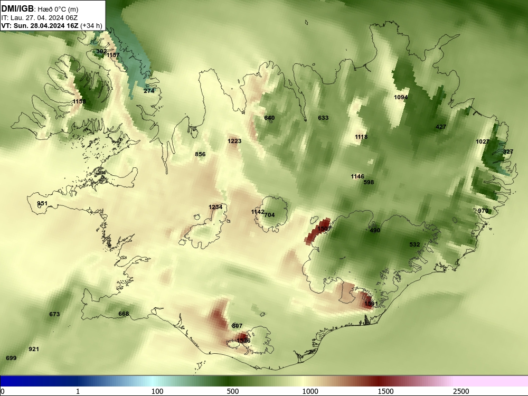The height and width of the screenshot is (396, 528).
Task: Click the map value 598
Action: pyautogui.click(x=369, y=182)
